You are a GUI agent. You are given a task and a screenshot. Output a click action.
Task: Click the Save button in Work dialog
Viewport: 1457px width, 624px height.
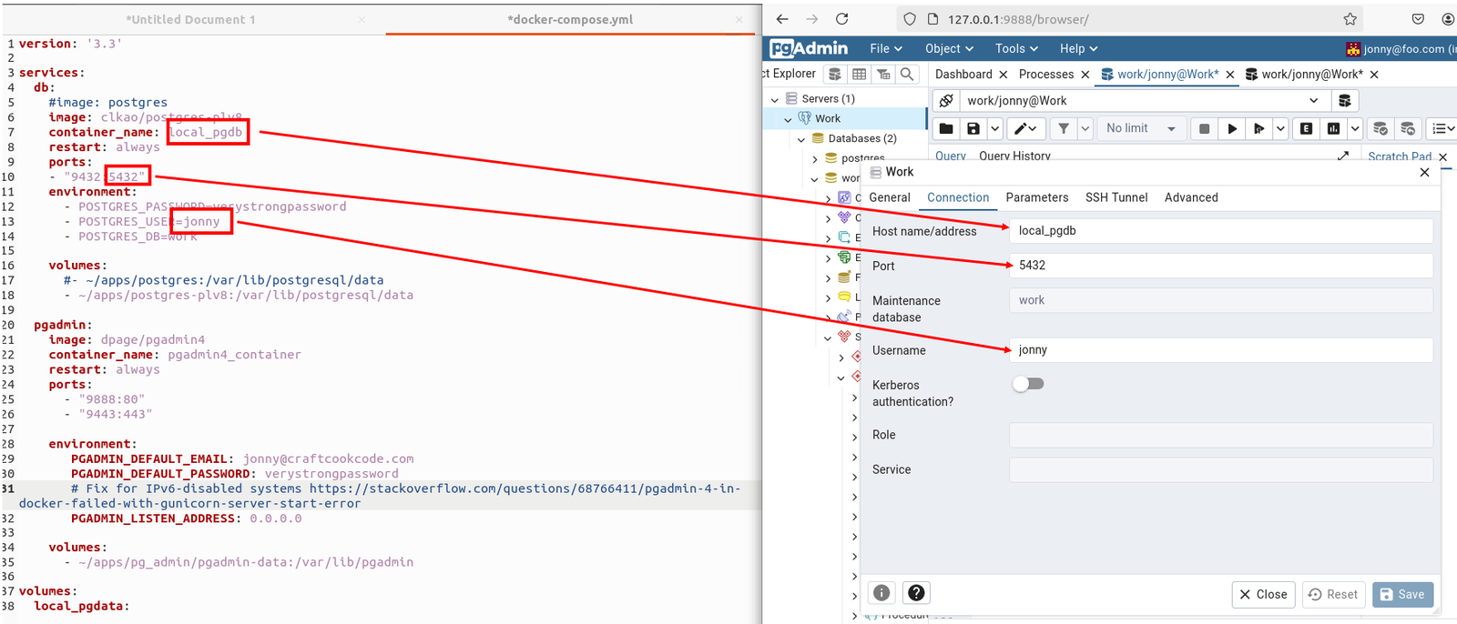point(1402,594)
